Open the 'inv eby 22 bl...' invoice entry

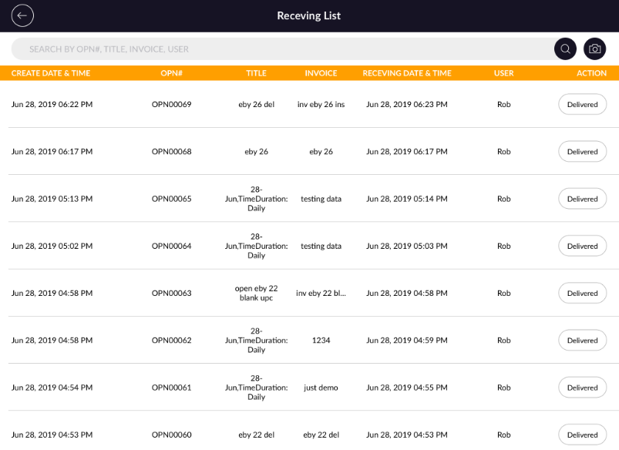pyautogui.click(x=321, y=294)
